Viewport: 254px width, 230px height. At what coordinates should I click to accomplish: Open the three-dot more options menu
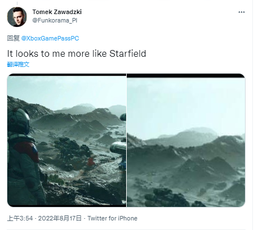(x=242, y=12)
